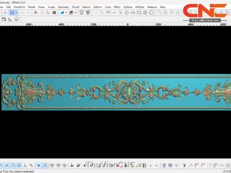
Task: Select the star shape drawing tool
Action: 145,13
